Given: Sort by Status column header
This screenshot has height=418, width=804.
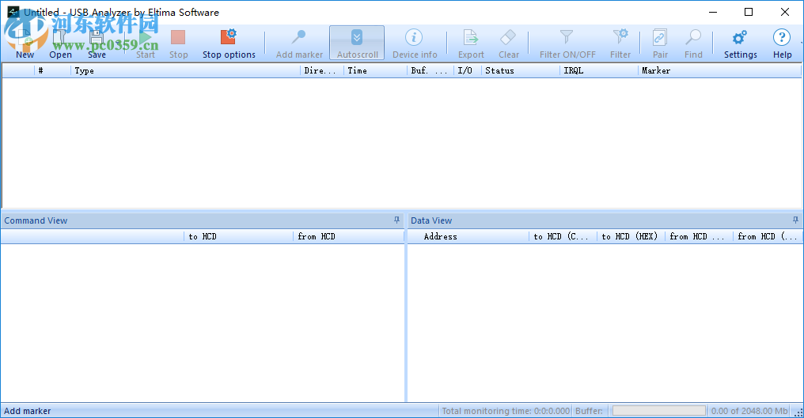Looking at the screenshot, I should pyautogui.click(x=521, y=70).
